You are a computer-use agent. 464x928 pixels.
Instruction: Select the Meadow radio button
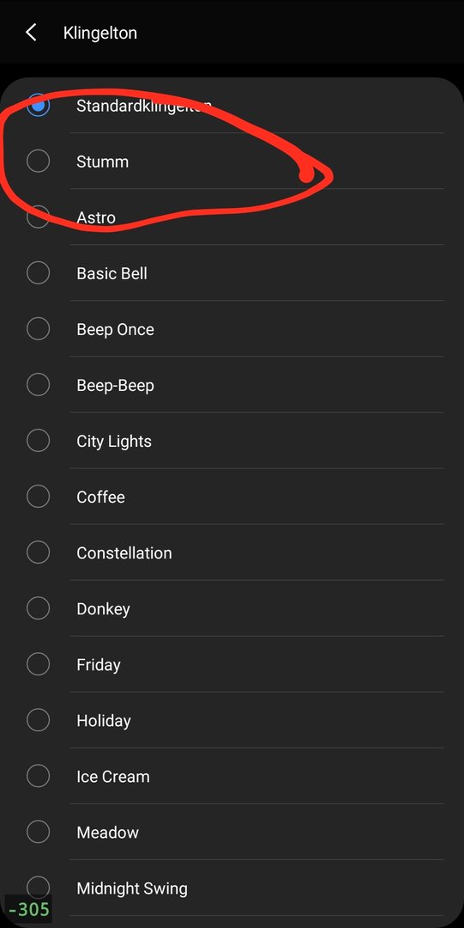[x=39, y=832]
